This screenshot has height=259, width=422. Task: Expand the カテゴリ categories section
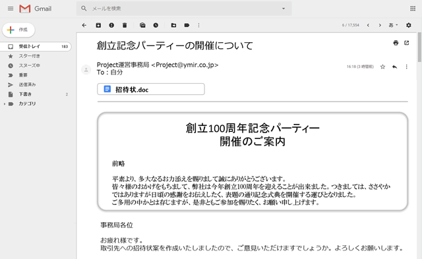tap(5, 104)
